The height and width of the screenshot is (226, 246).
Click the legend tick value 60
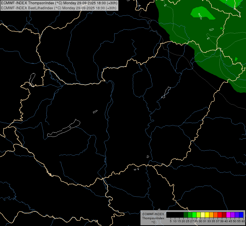[243, 221]
